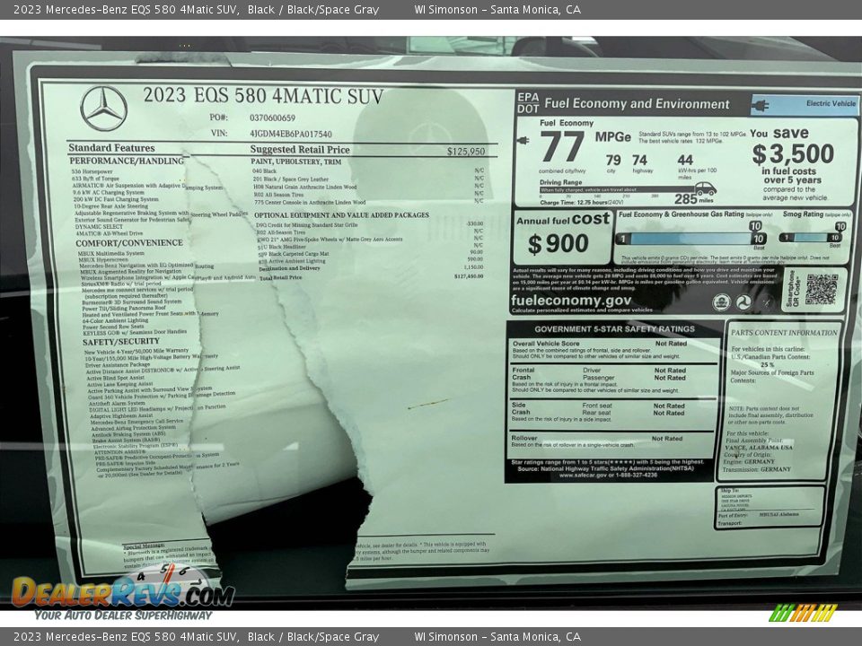Click the 'Side Crash' label

(x=521, y=409)
